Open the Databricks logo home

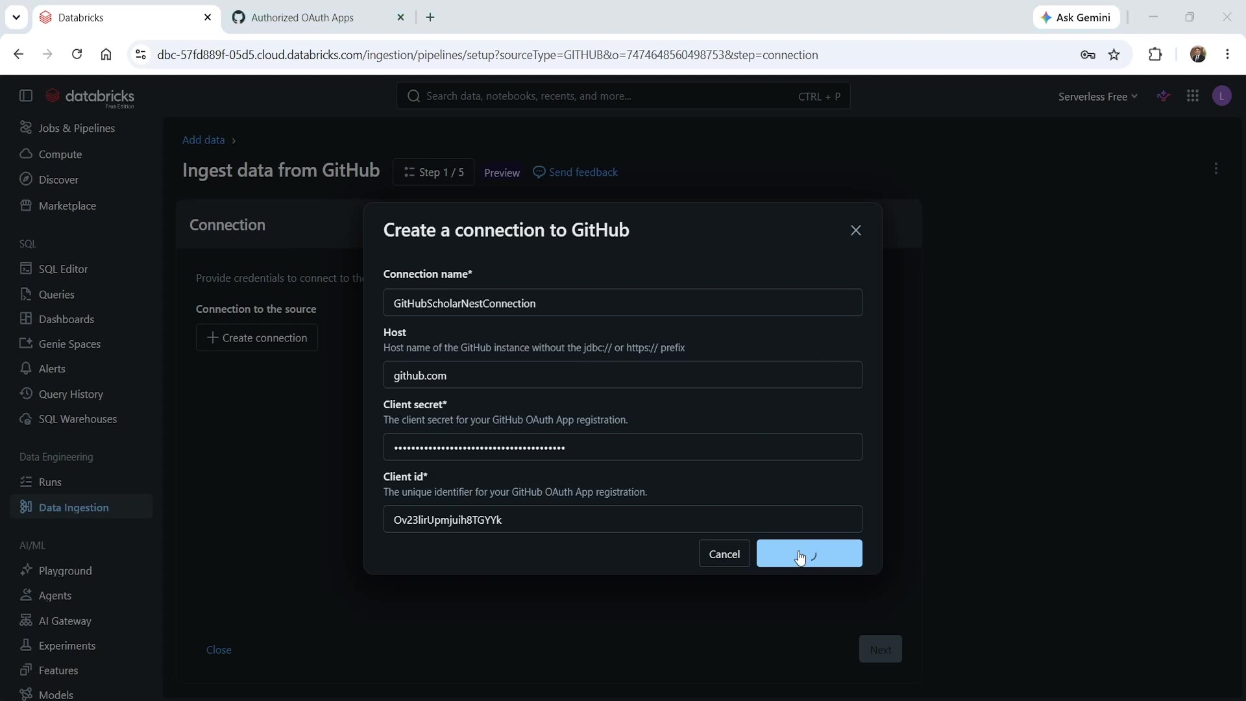(90, 97)
